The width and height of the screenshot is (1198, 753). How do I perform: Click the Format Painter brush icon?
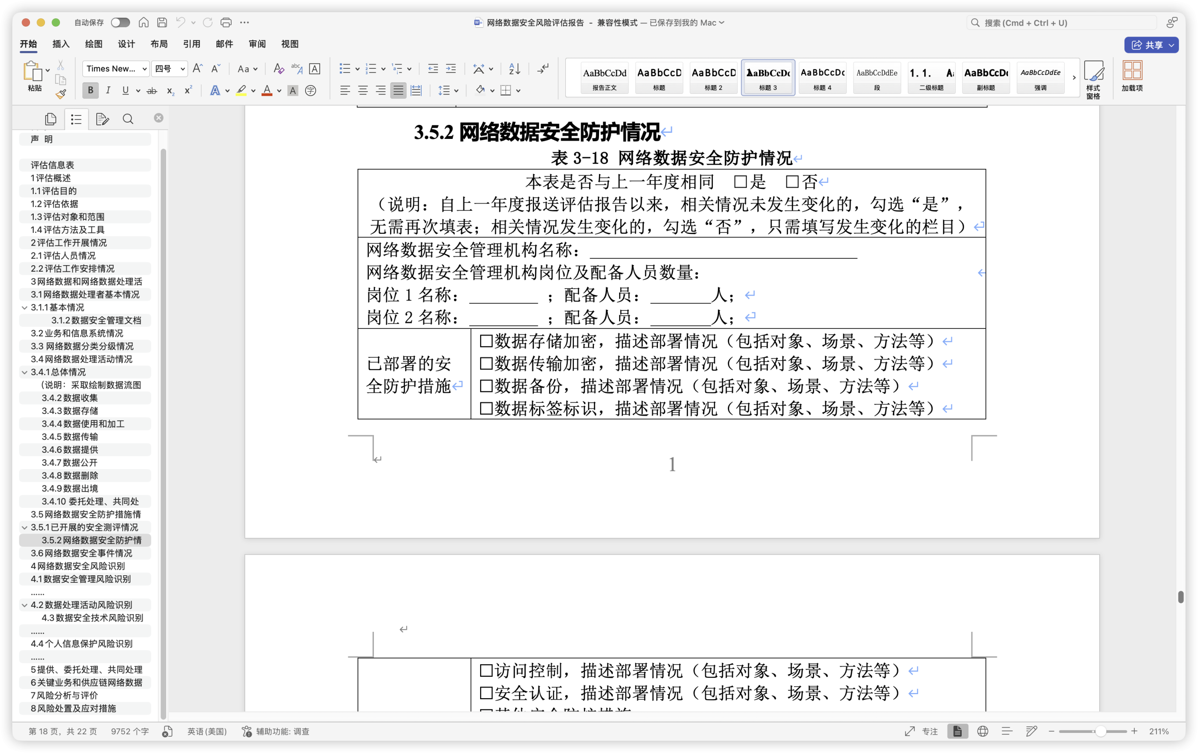(61, 94)
